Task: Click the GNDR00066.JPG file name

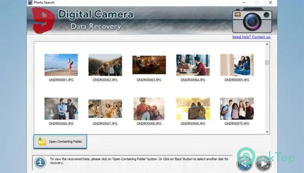Action: click(61, 124)
